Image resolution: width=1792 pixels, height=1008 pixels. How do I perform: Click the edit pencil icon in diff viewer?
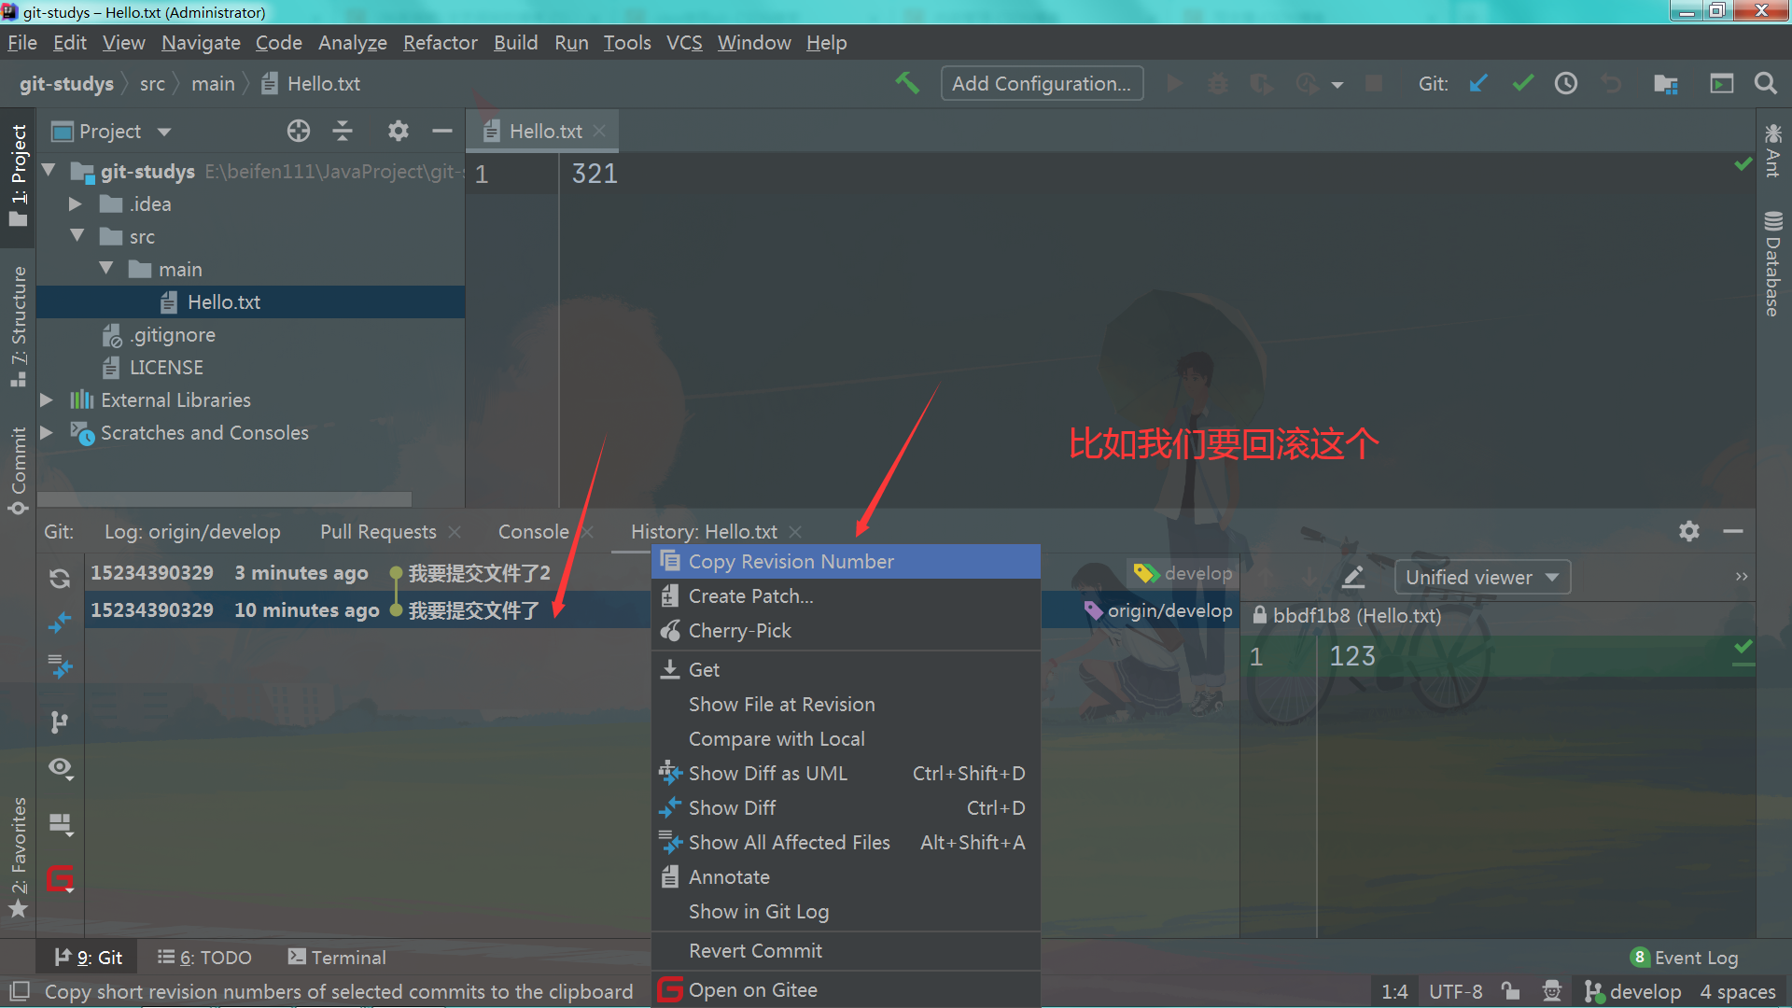[1353, 577]
